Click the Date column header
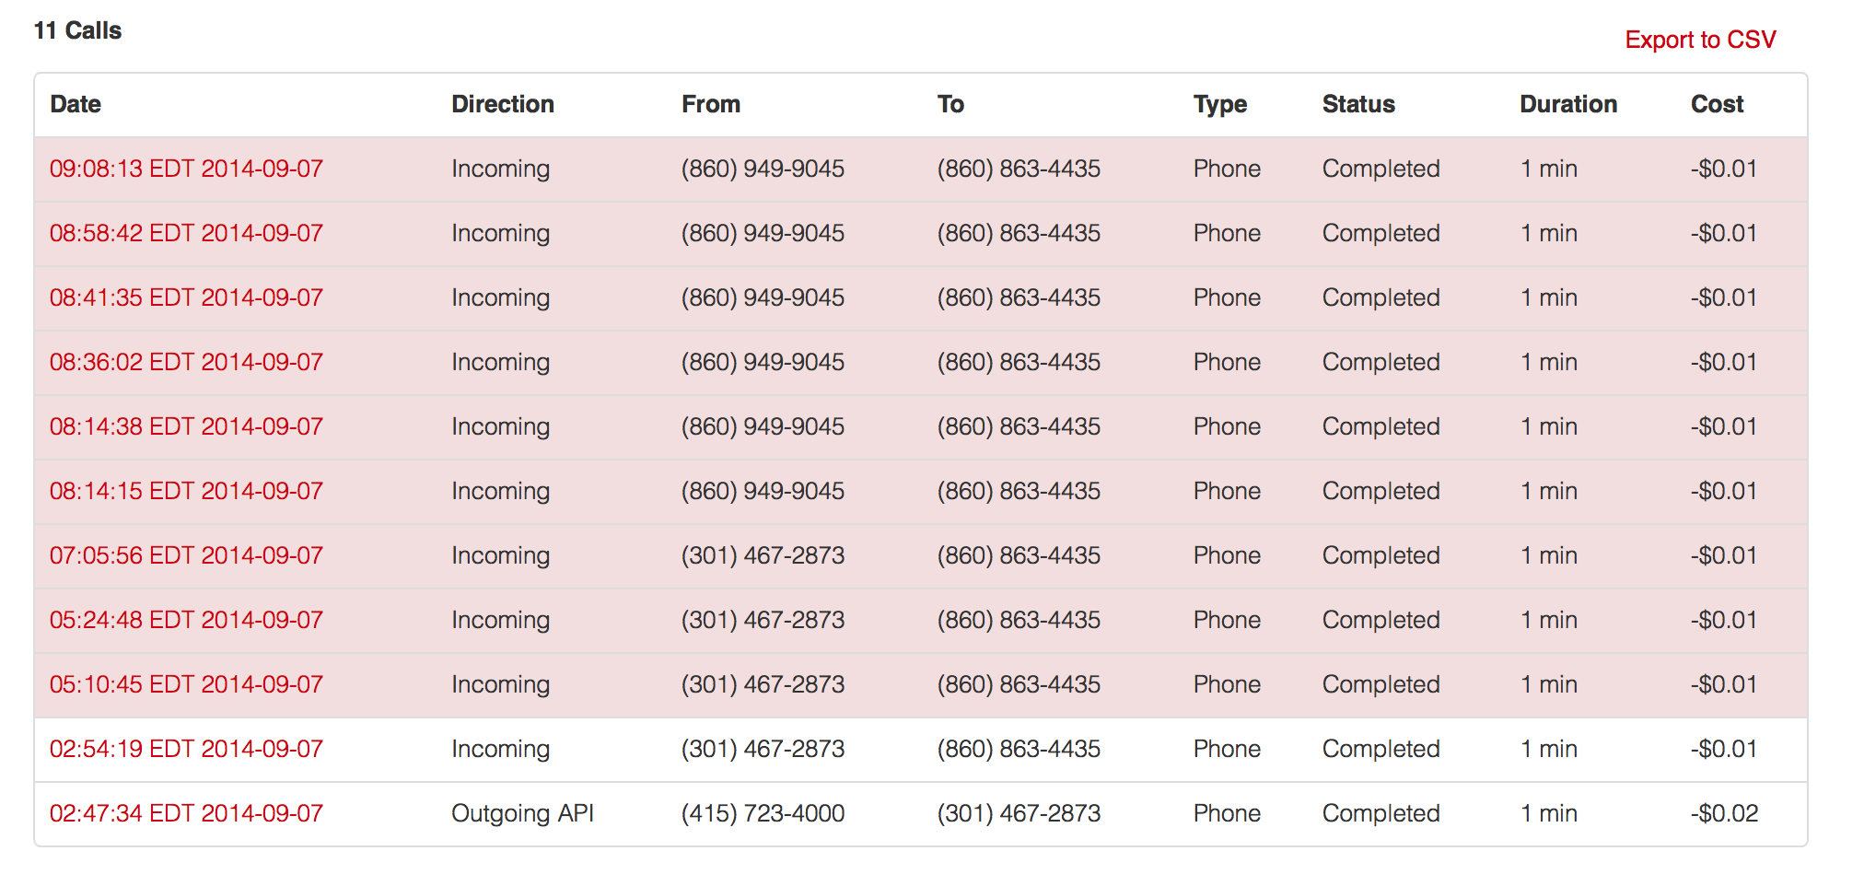 tap(76, 104)
